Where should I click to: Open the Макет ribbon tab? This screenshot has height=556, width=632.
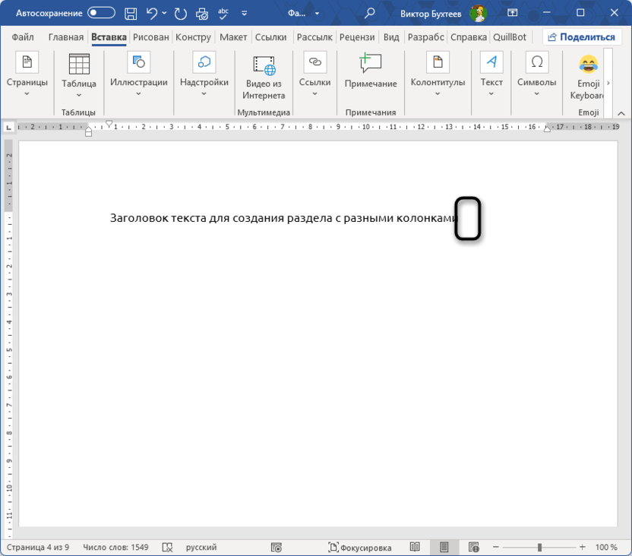[233, 37]
